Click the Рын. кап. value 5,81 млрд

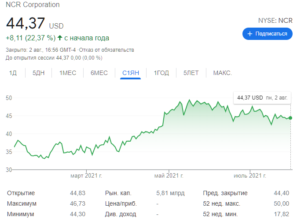(170, 193)
